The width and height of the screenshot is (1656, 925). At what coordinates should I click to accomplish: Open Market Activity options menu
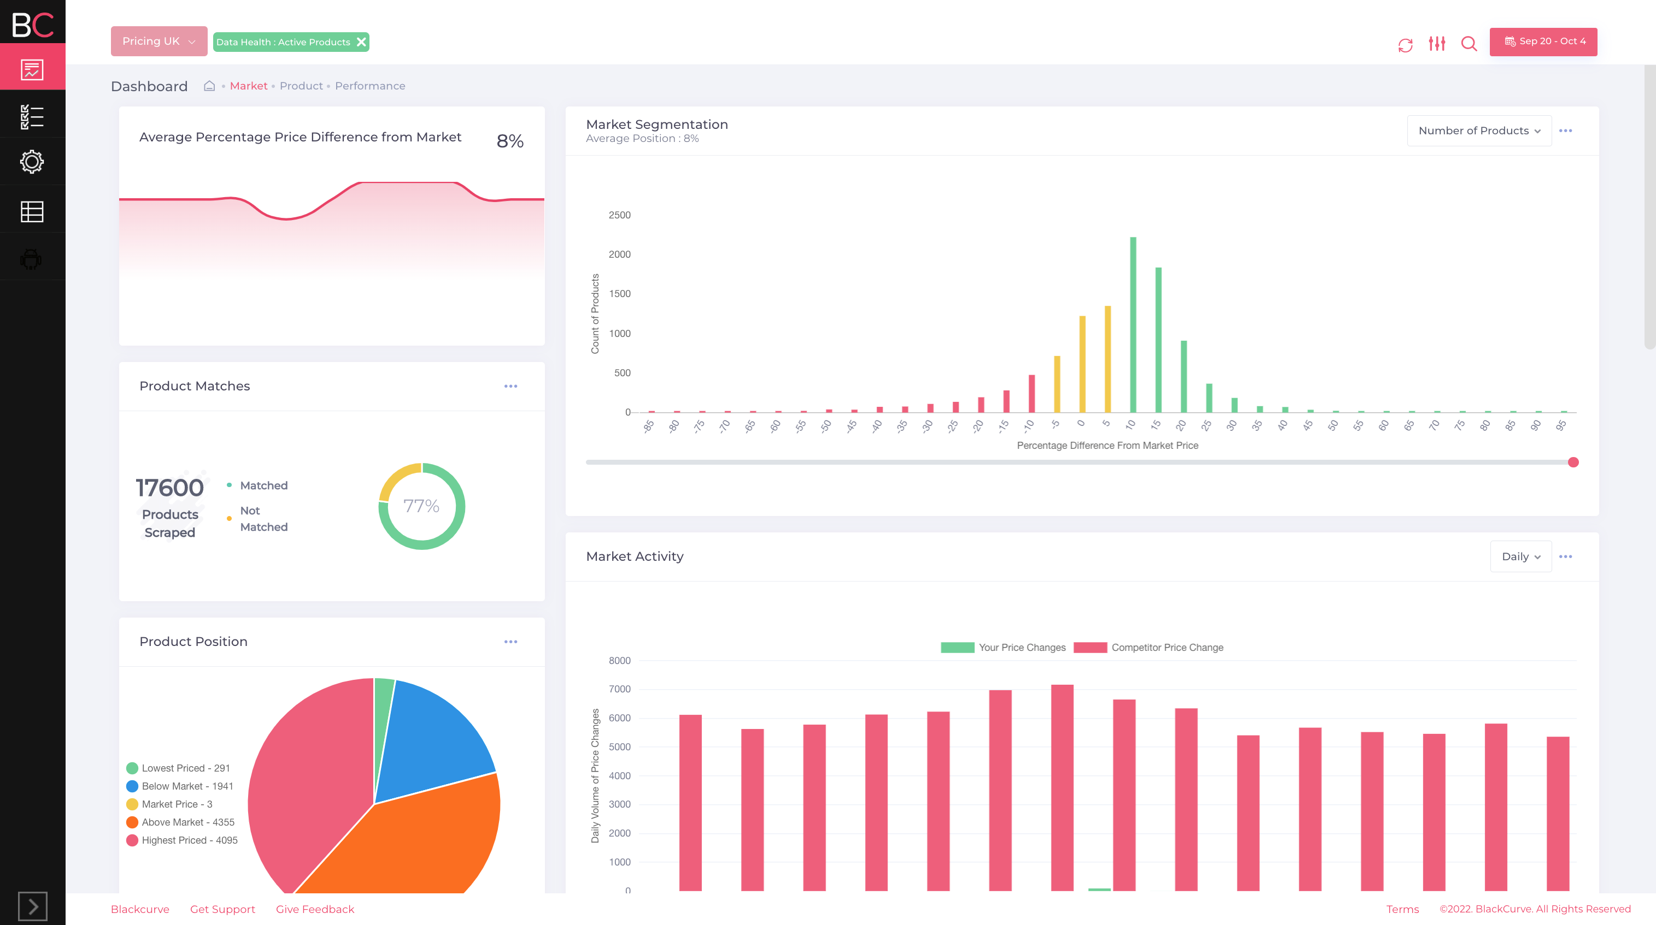[1565, 556]
